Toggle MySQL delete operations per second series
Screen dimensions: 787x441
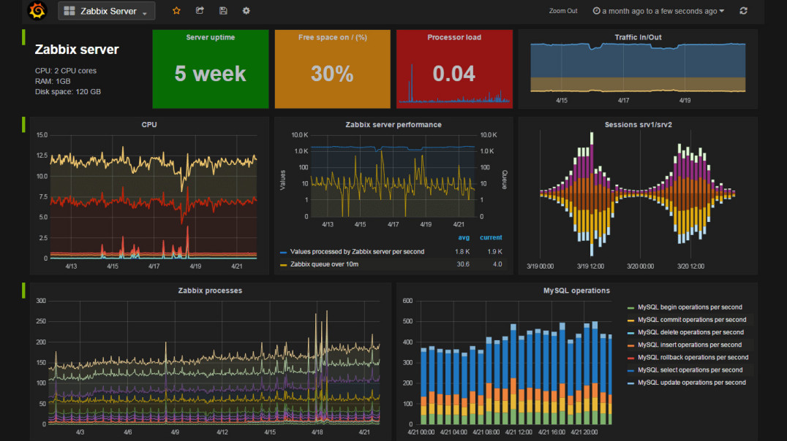[690, 332]
